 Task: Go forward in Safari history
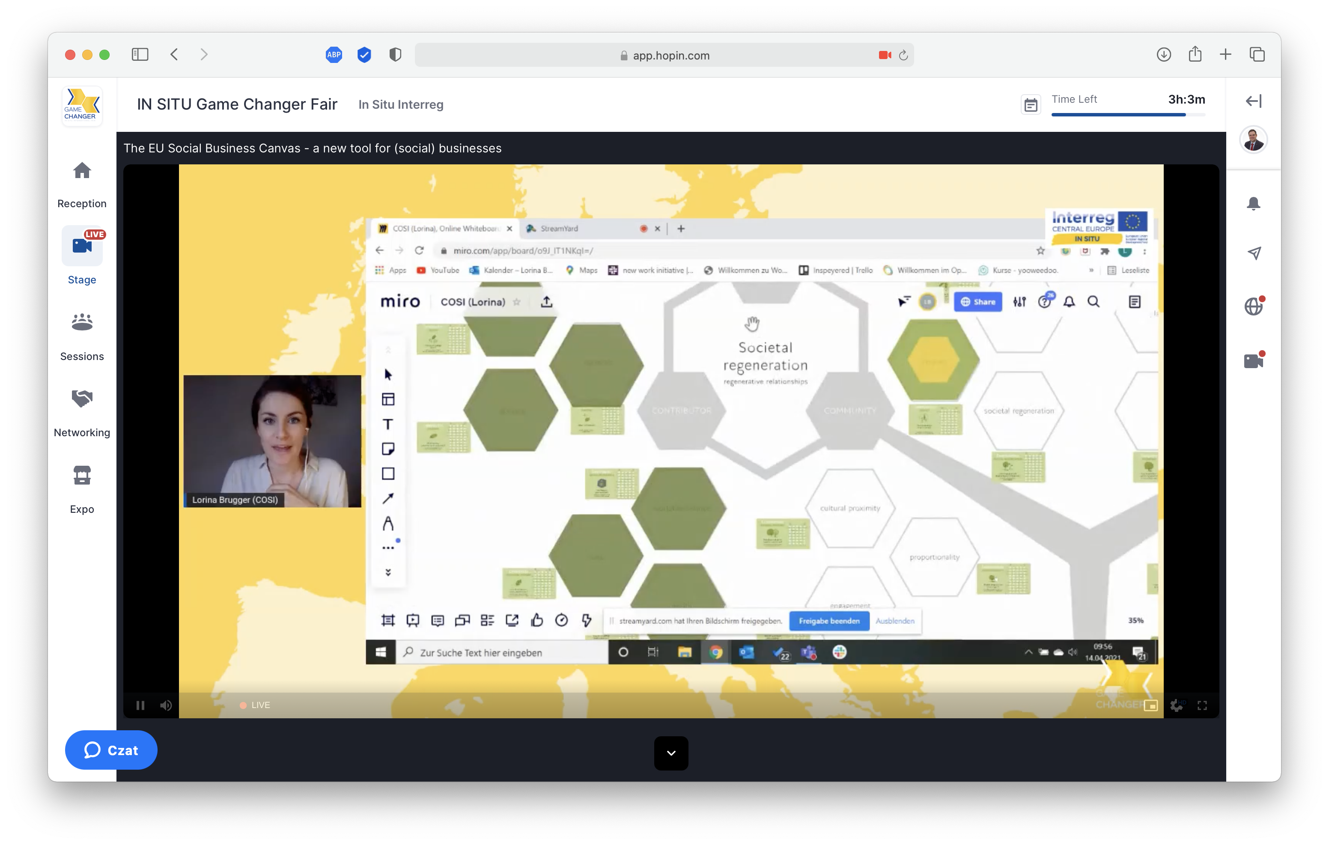[x=204, y=55]
